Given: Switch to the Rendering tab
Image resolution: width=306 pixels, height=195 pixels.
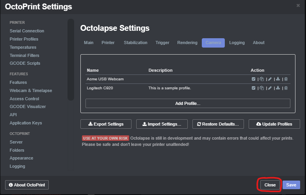Looking at the screenshot, I should click(187, 43).
